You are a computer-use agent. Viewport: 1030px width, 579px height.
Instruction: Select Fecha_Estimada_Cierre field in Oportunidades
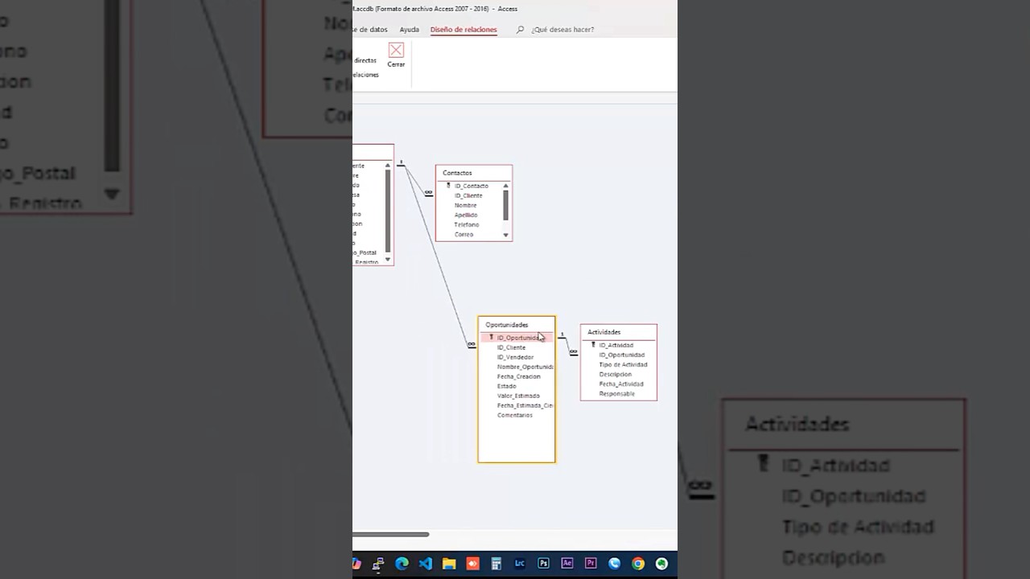click(525, 405)
